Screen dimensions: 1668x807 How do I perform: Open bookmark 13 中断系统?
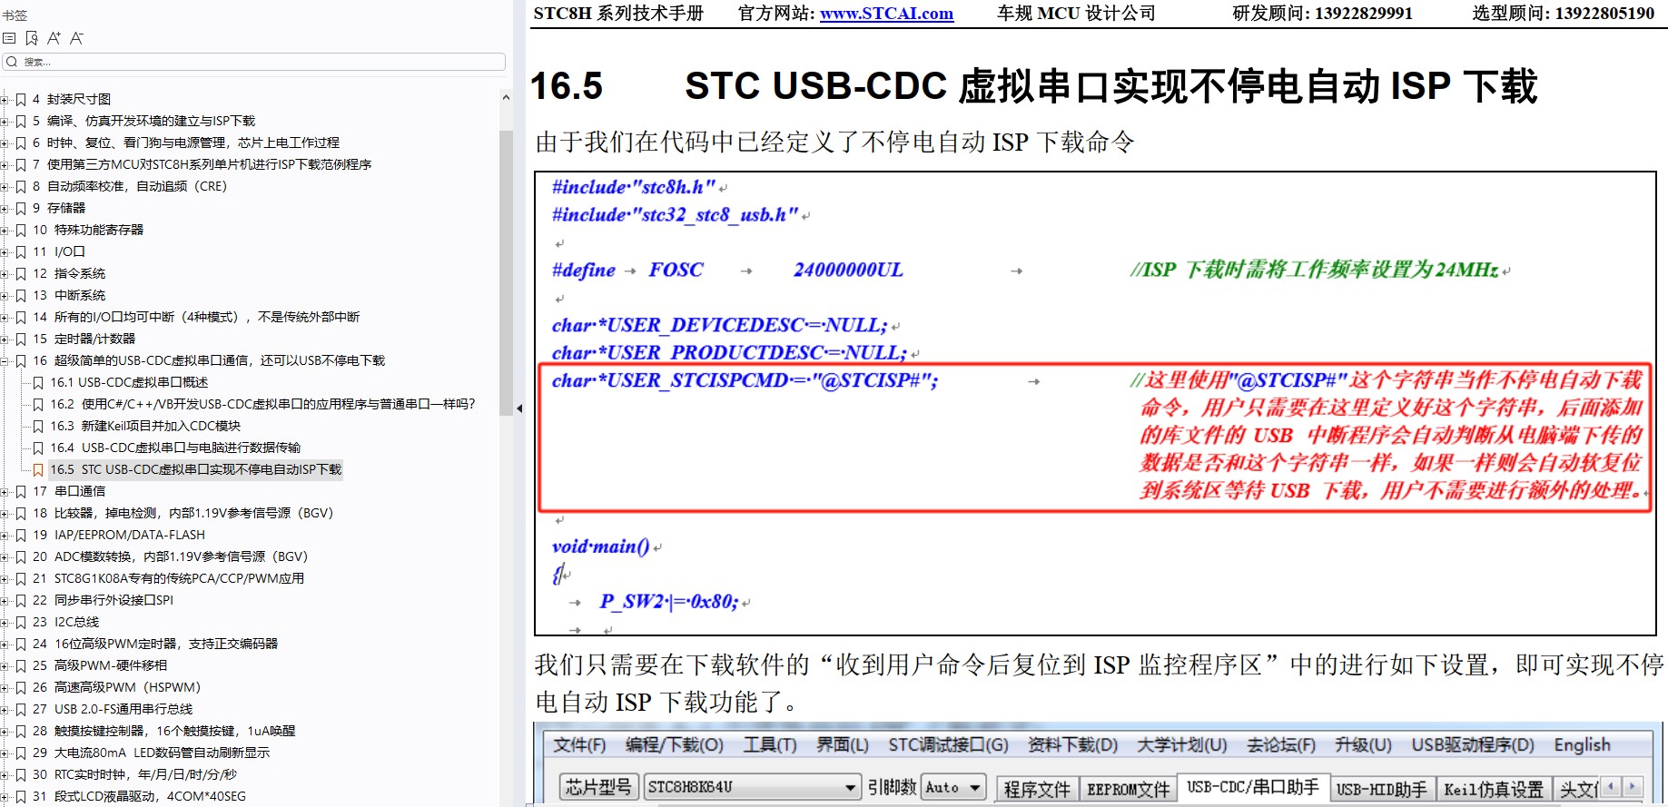(69, 295)
